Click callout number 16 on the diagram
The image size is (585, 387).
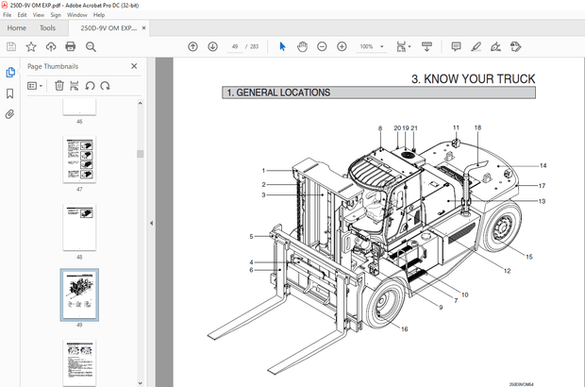click(405, 329)
